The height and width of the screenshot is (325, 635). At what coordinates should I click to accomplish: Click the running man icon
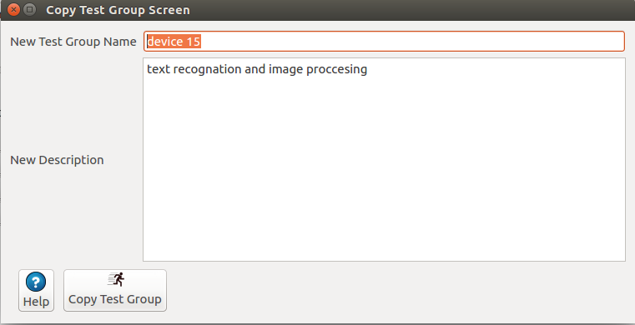click(116, 279)
